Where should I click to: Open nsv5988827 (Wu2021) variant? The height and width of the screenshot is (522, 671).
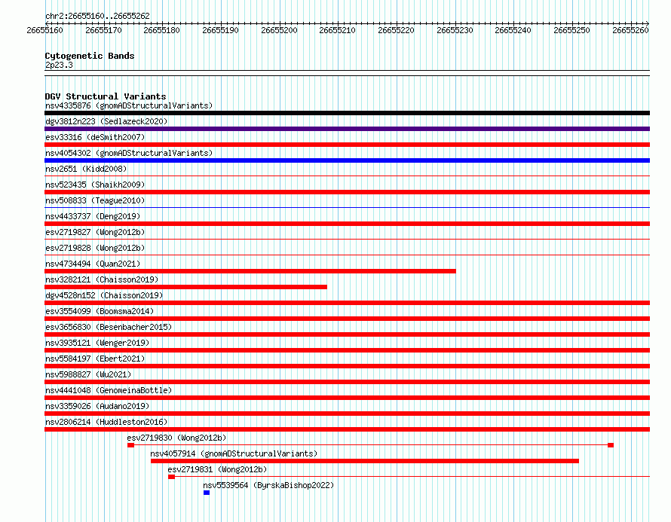[88, 374]
